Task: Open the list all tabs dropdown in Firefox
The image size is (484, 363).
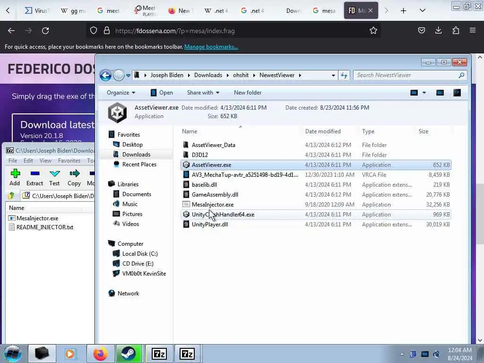Action: coord(423,10)
